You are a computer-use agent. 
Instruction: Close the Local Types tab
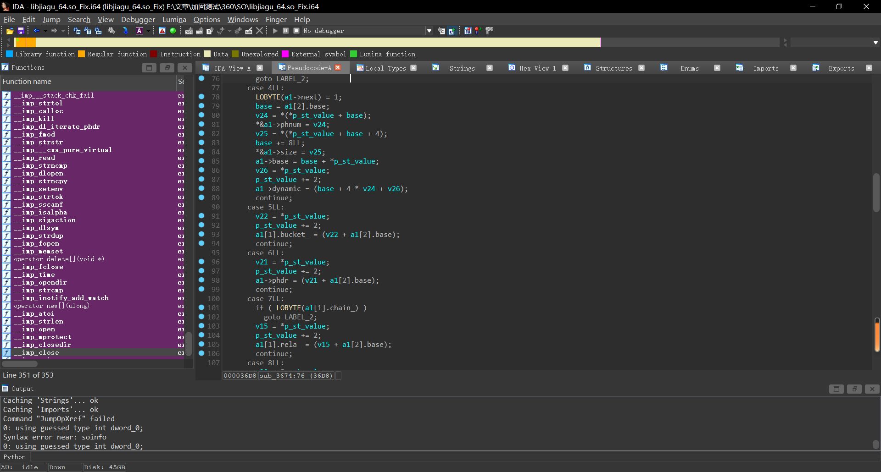(x=413, y=68)
